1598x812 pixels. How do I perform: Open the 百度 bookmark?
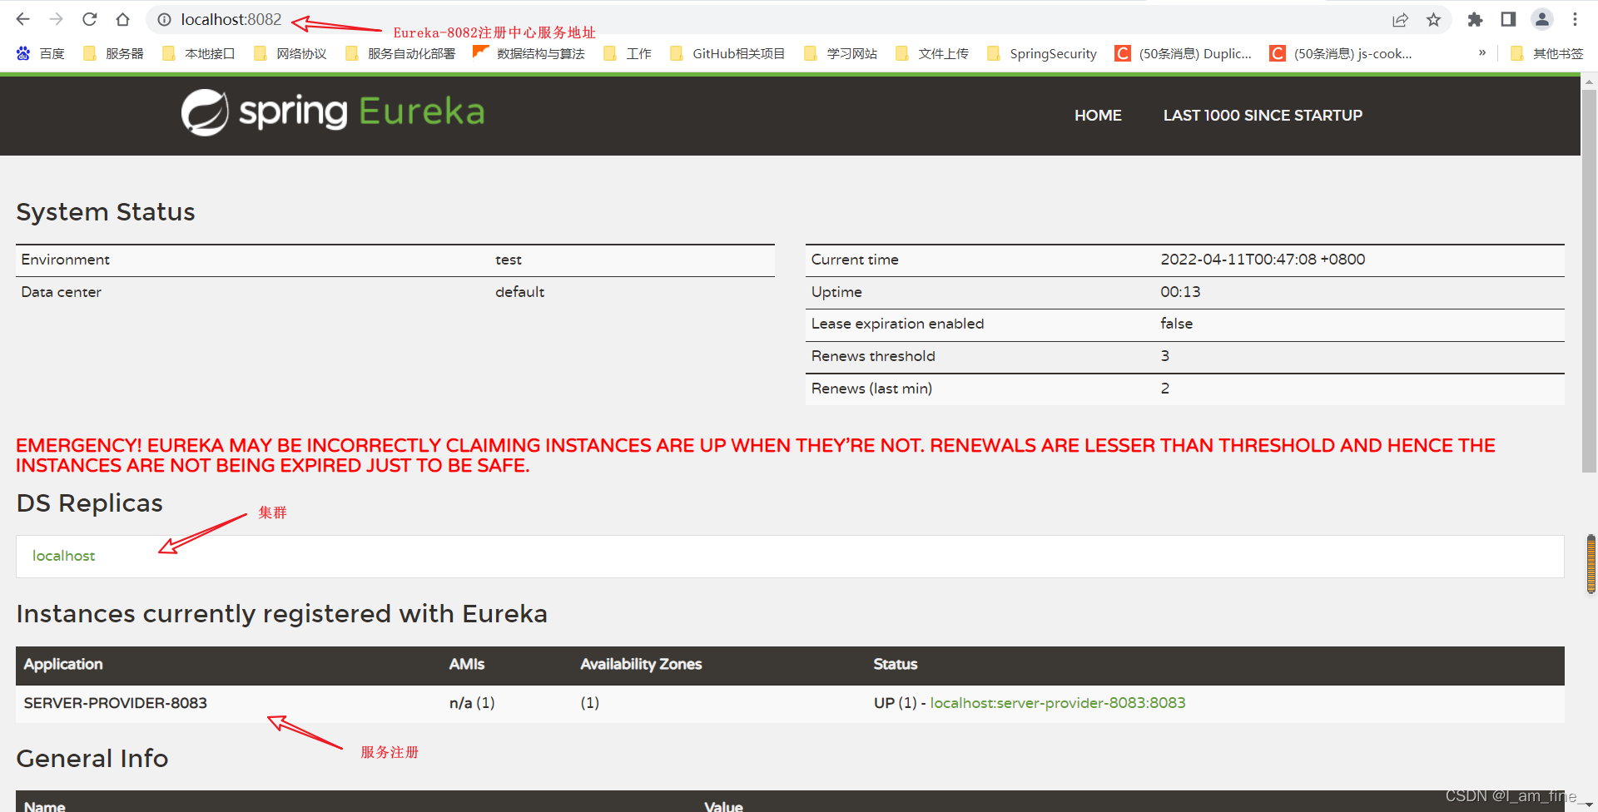coord(40,53)
